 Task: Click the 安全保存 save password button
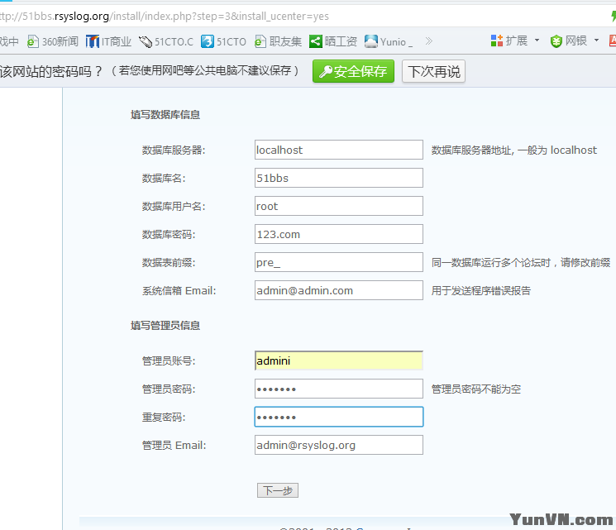coord(353,71)
